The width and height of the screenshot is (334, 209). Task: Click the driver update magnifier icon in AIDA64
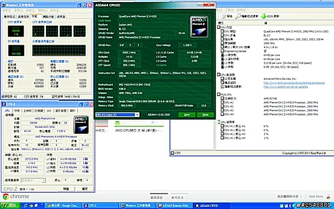pos(238,16)
